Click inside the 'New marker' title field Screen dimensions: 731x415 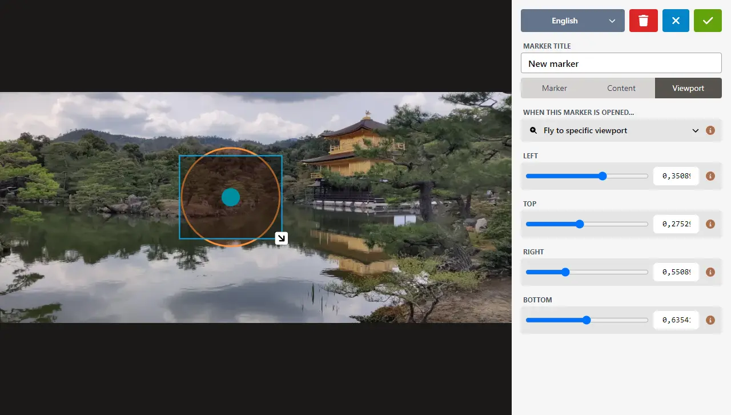coord(621,63)
